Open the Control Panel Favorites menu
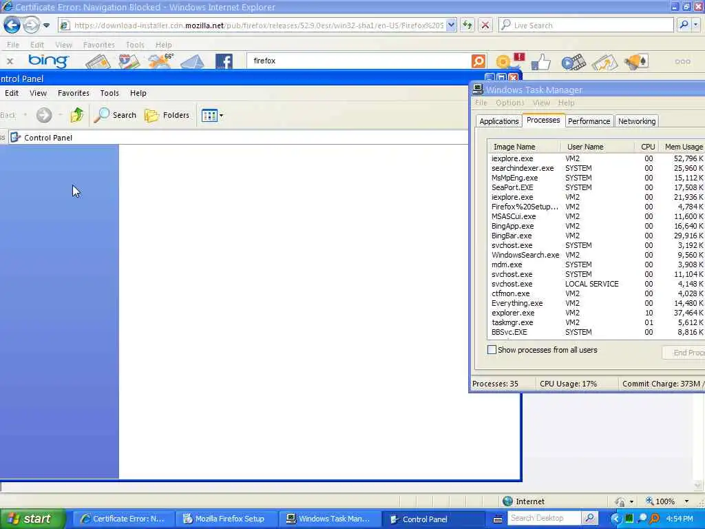Image resolution: width=705 pixels, height=529 pixels. [x=73, y=93]
